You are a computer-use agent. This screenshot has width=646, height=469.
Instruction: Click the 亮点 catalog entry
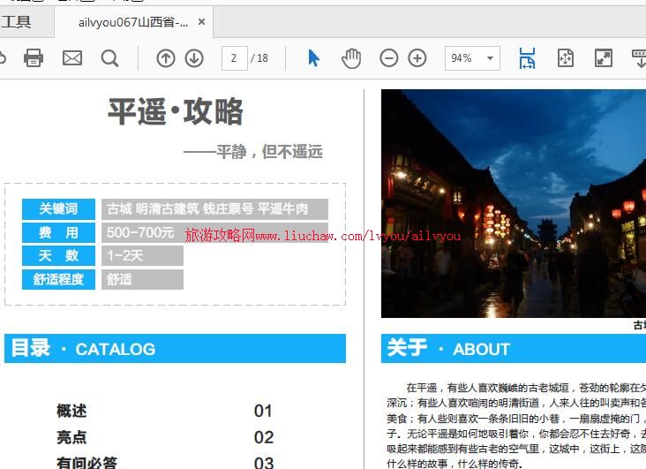pyautogui.click(x=71, y=437)
